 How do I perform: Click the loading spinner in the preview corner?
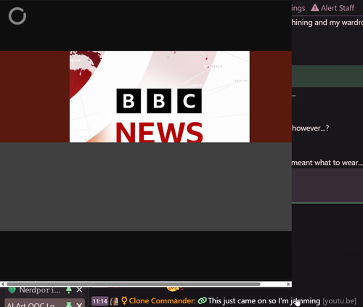[17, 16]
